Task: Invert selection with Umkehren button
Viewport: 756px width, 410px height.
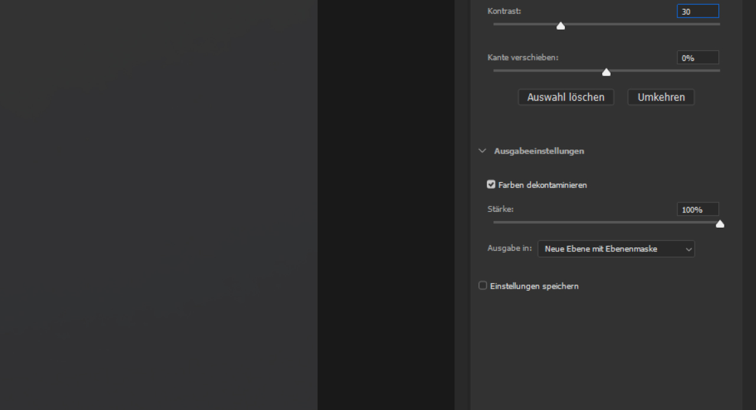Action: coord(661,97)
